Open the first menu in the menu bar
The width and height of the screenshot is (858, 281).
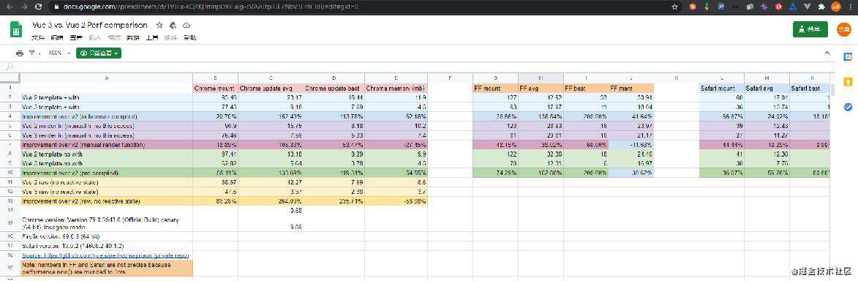37,38
